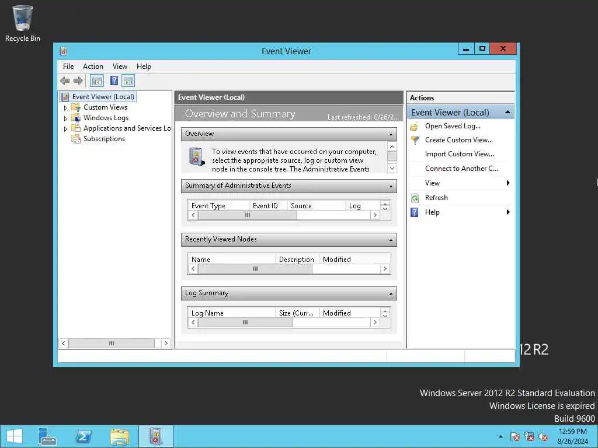This screenshot has width=598, height=448.
Task: Select Applications and Services Logs folder icon
Action: 76,128
